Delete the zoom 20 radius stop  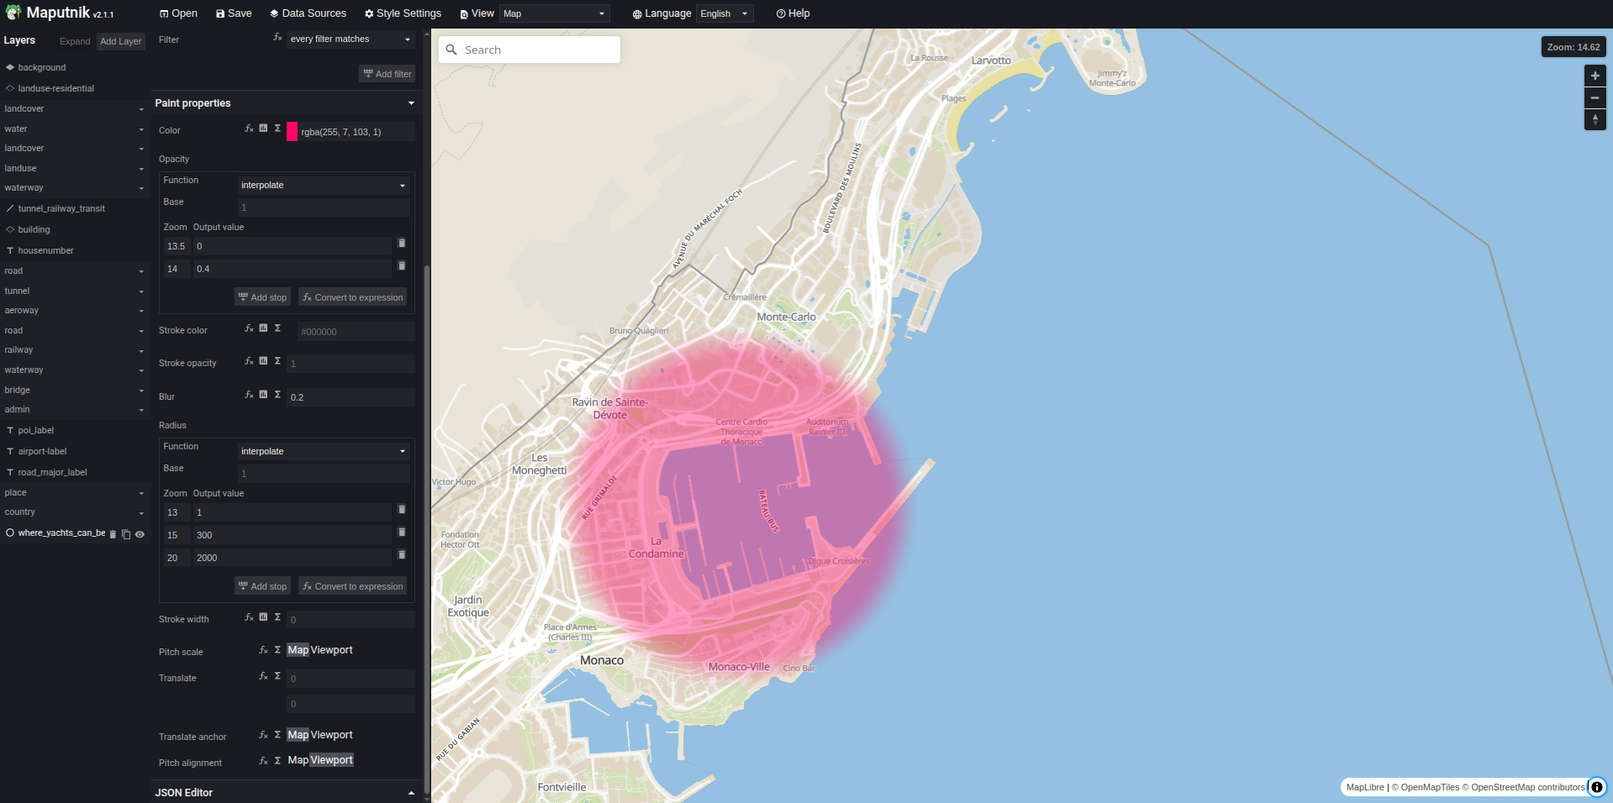(402, 555)
